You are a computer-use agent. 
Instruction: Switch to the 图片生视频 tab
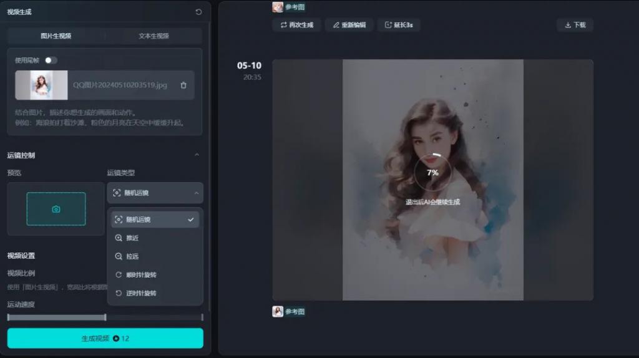[x=56, y=36]
